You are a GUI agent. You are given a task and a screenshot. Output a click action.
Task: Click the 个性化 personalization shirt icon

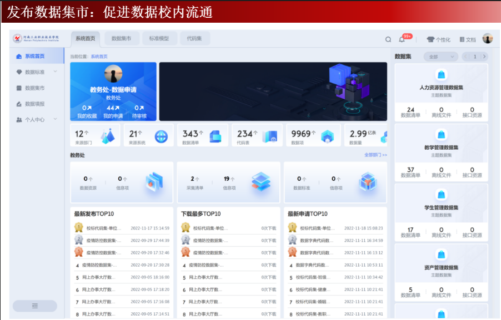[x=430, y=39]
